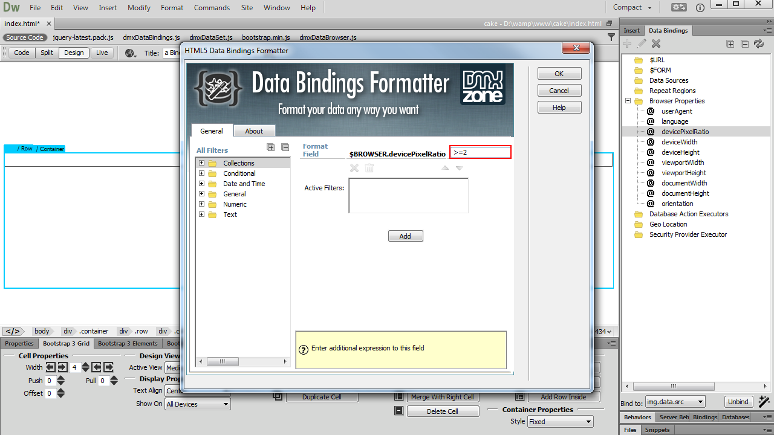Click the expand all filters icon
This screenshot has width=774, height=435.
click(271, 147)
